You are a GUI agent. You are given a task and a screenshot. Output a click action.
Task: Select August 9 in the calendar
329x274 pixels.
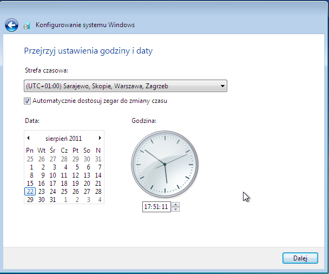pos(43,175)
